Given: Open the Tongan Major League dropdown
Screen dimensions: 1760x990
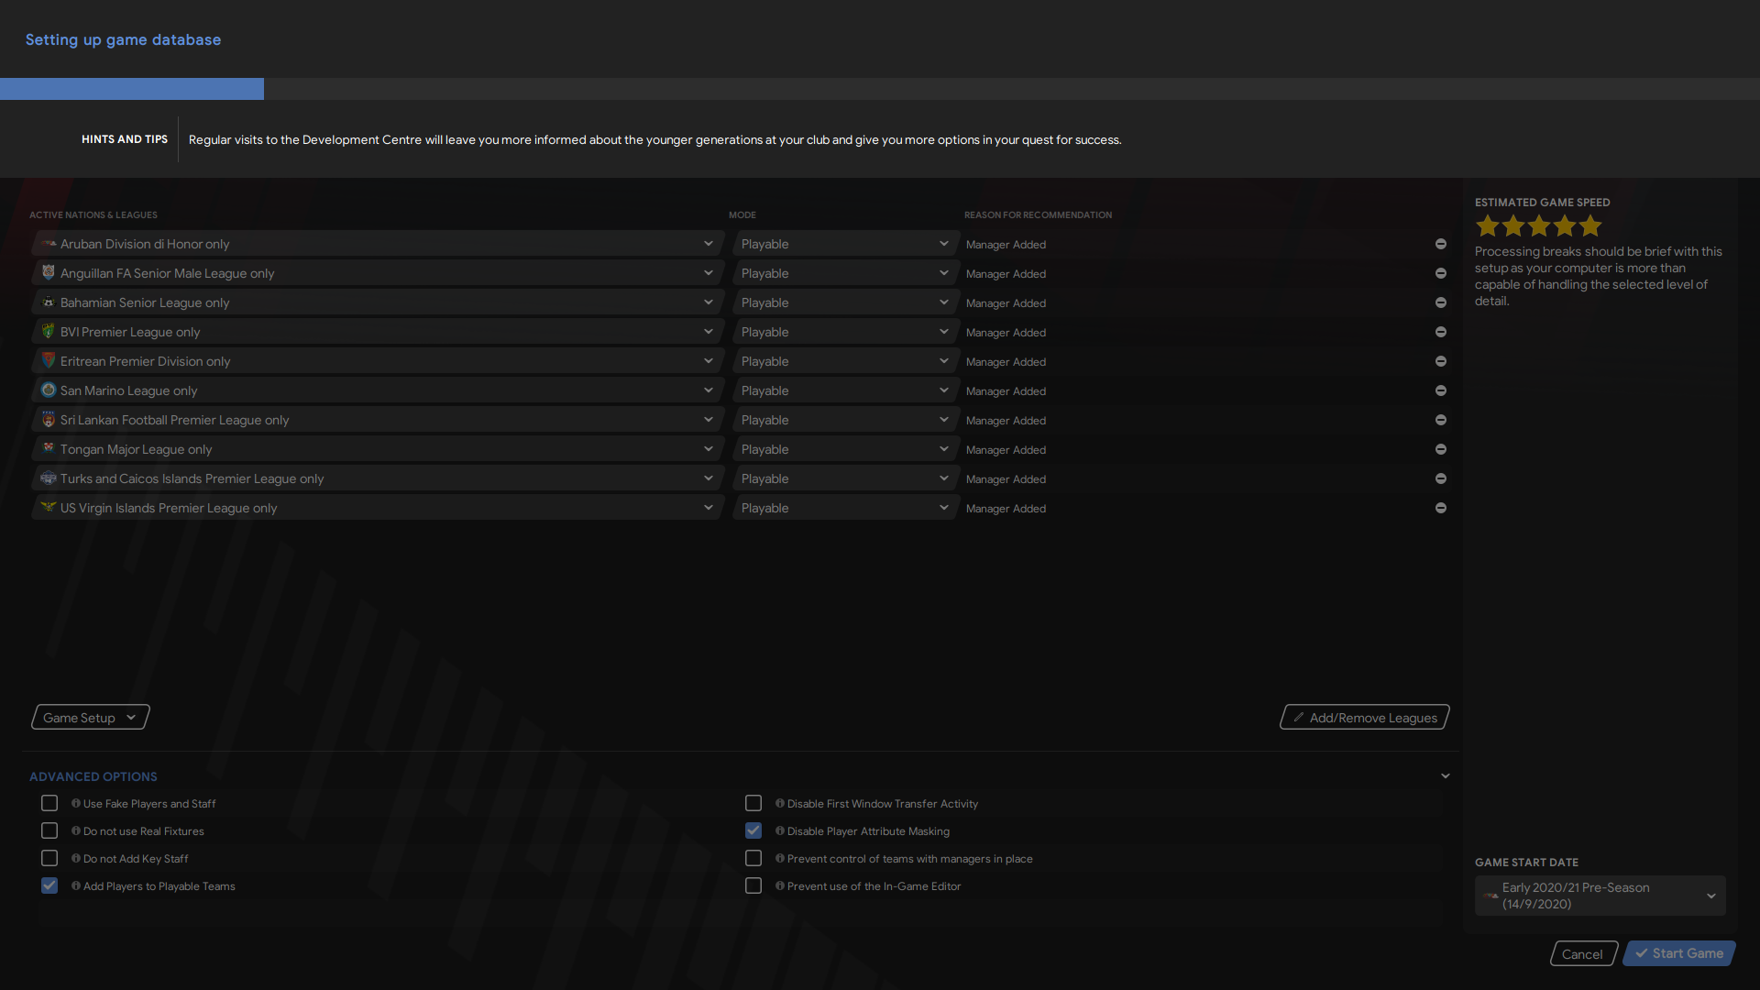Looking at the screenshot, I should 378,449.
